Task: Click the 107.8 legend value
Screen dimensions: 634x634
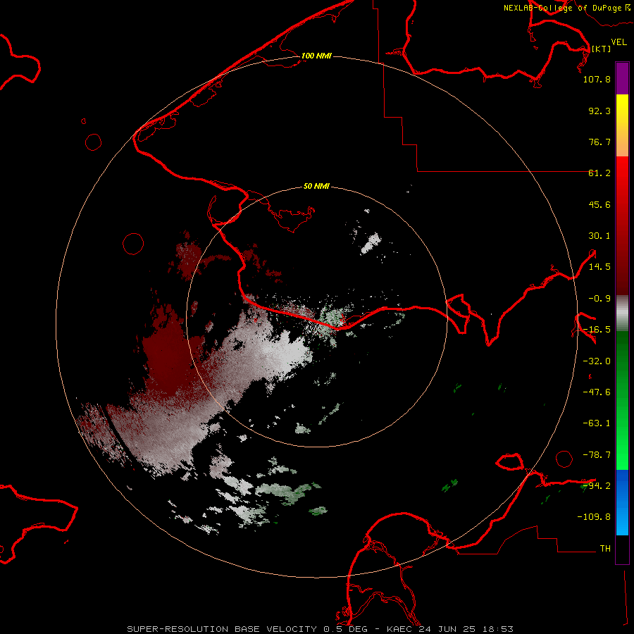Action: (x=597, y=80)
